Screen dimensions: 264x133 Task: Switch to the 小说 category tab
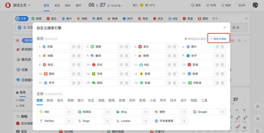click(x=153, y=100)
